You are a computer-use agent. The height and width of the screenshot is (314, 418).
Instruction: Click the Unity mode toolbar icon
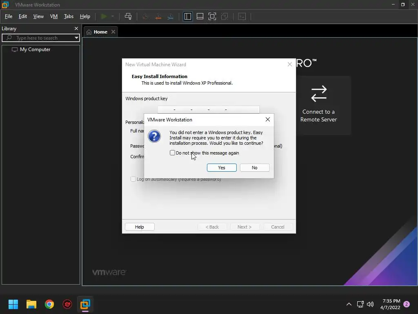tap(225, 16)
